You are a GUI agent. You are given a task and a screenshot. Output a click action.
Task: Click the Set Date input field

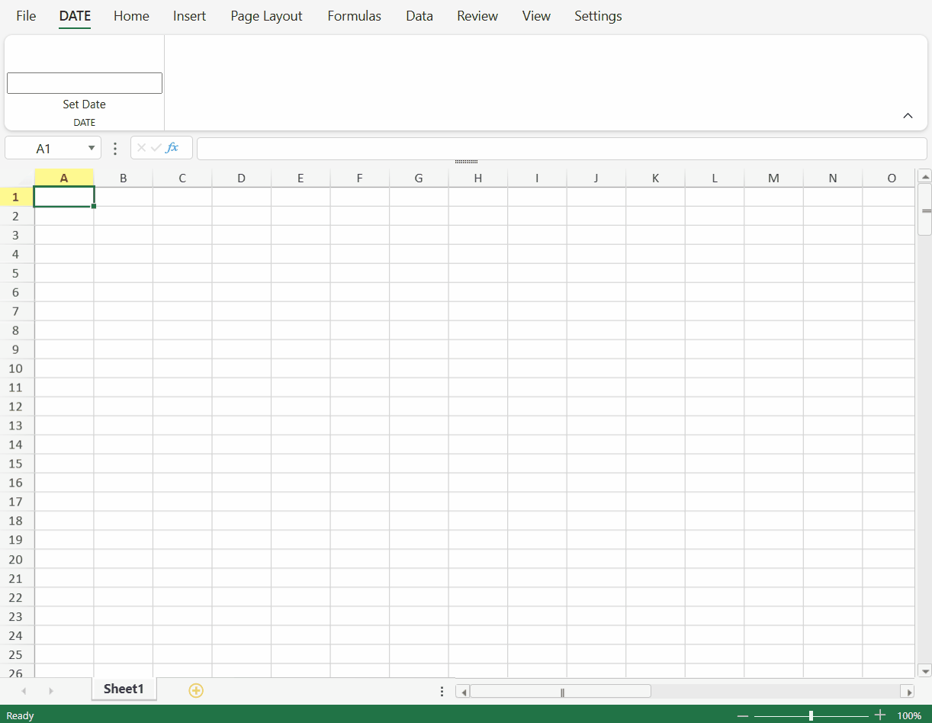coord(85,83)
